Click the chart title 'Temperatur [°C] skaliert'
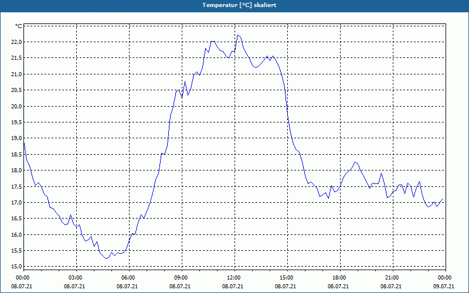This screenshot has height=293, width=469. pos(239,5)
